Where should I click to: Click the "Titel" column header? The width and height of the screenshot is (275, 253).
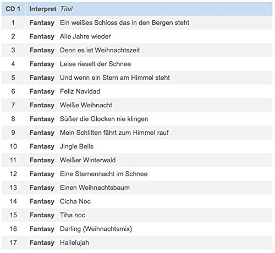pyautogui.click(x=67, y=9)
